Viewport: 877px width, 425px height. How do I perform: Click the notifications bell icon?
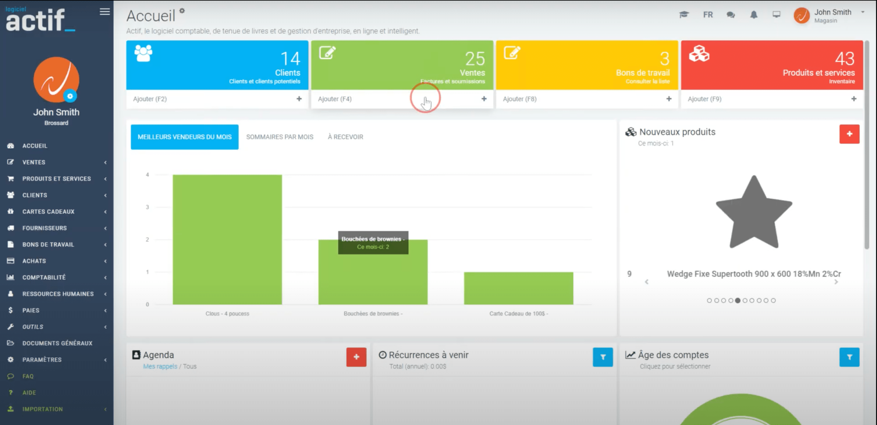tap(754, 15)
